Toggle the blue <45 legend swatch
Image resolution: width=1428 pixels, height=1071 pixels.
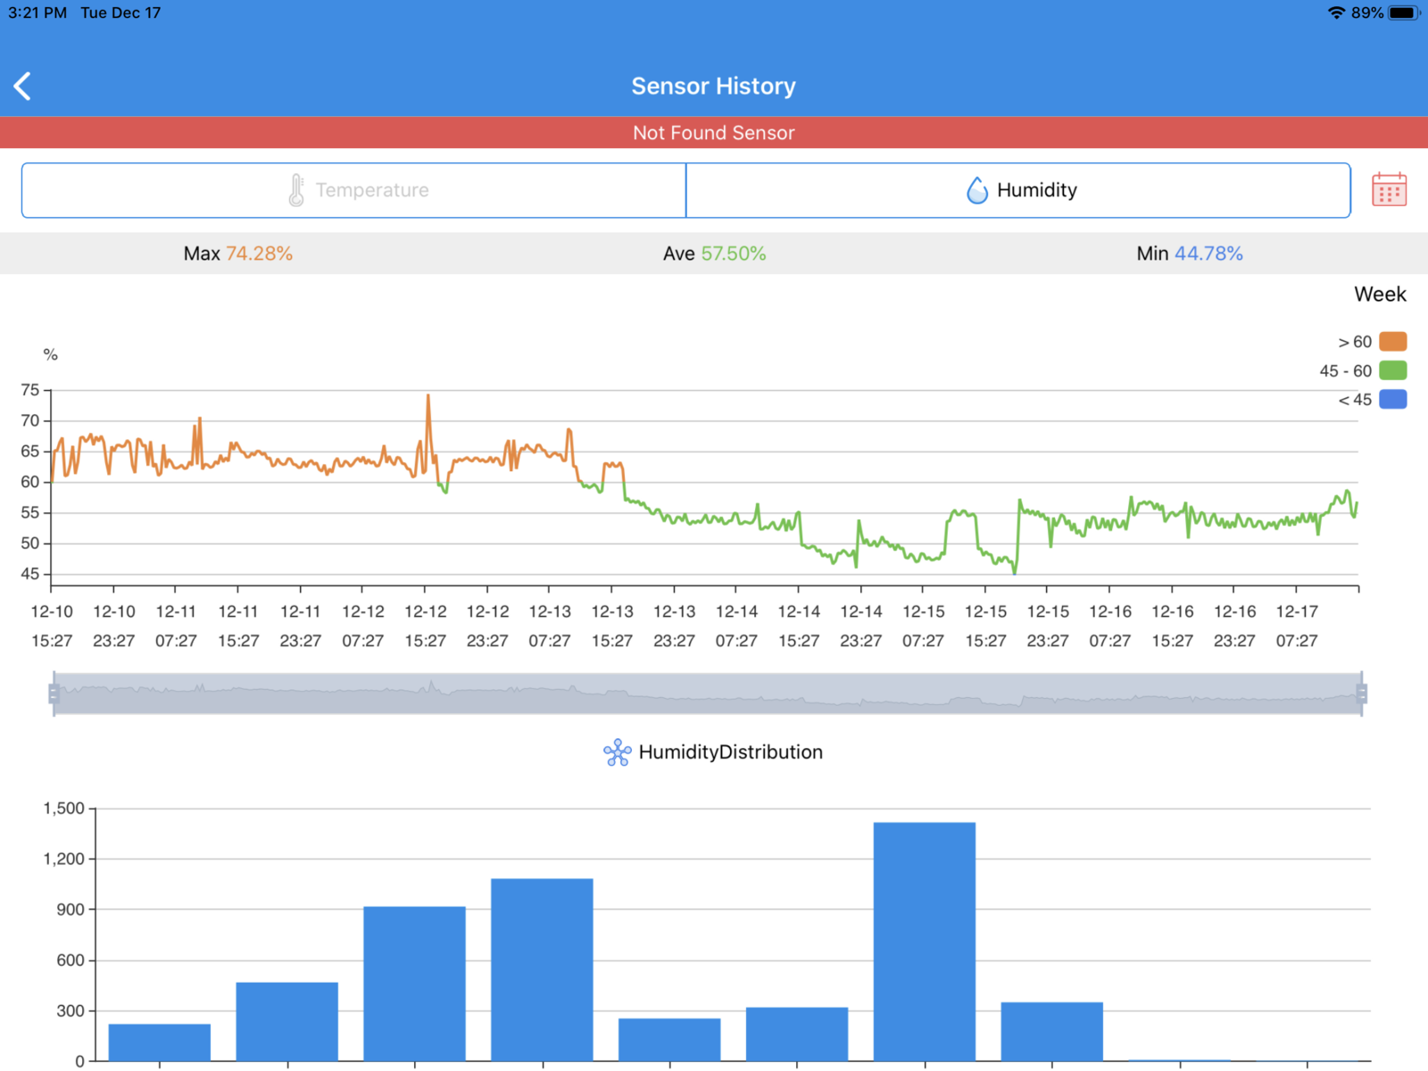pyautogui.click(x=1392, y=399)
